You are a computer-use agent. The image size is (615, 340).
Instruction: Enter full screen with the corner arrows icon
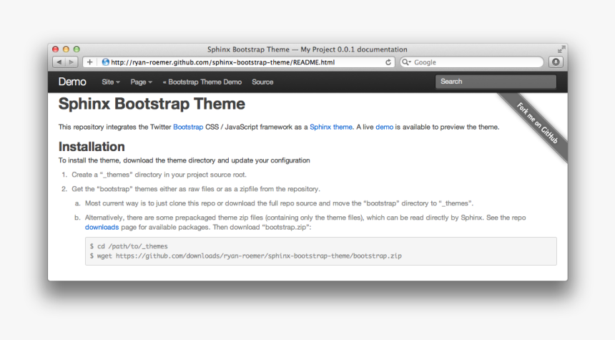(561, 49)
